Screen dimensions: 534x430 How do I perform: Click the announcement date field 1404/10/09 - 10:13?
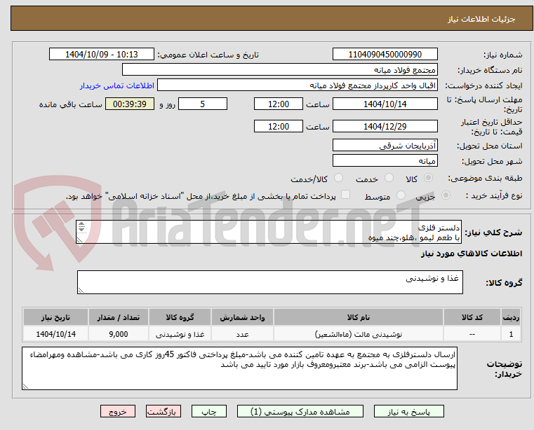pos(102,55)
